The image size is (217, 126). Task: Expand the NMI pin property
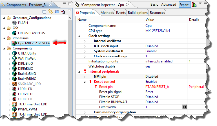coord(85,77)
